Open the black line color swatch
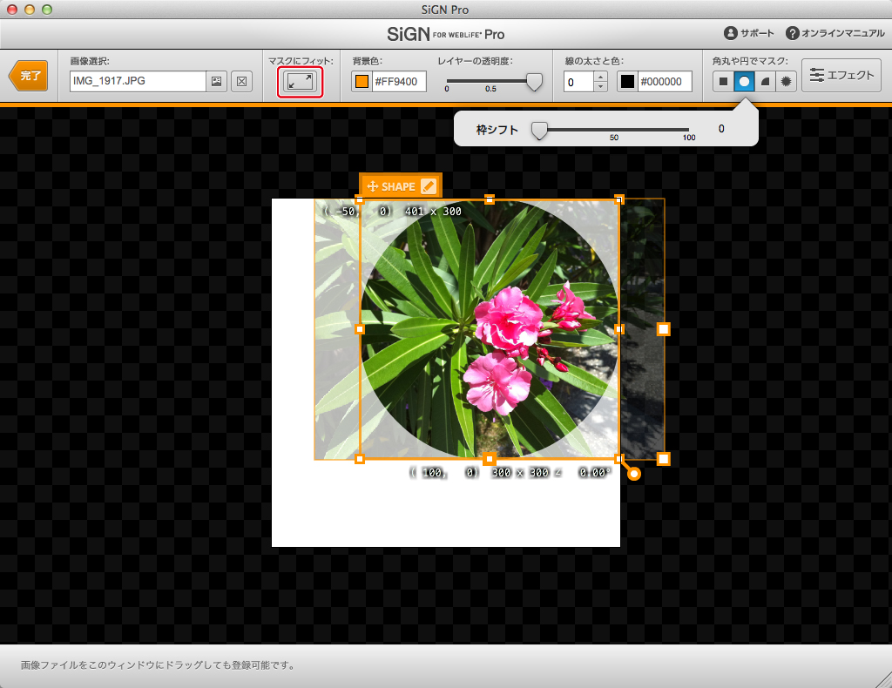 627,81
